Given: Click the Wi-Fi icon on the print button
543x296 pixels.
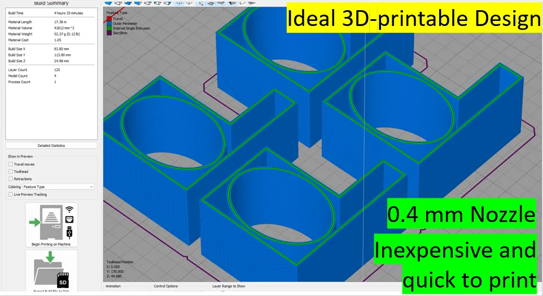Looking at the screenshot, I should click(69, 210).
